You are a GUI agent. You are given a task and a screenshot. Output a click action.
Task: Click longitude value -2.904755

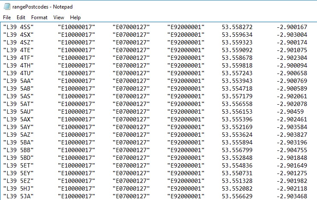click(x=292, y=150)
